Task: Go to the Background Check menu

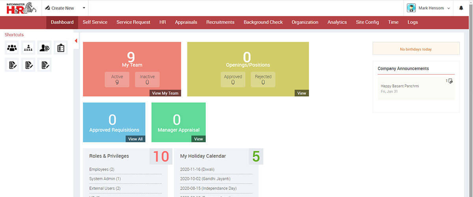Action: pyautogui.click(x=263, y=22)
